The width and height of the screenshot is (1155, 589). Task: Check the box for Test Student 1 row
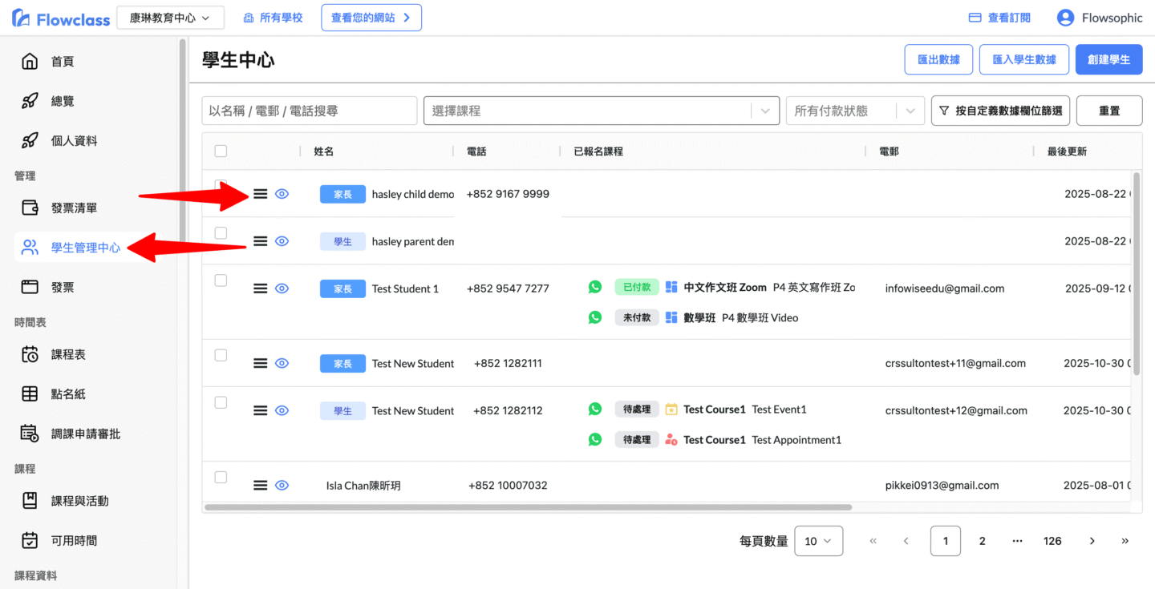[221, 280]
